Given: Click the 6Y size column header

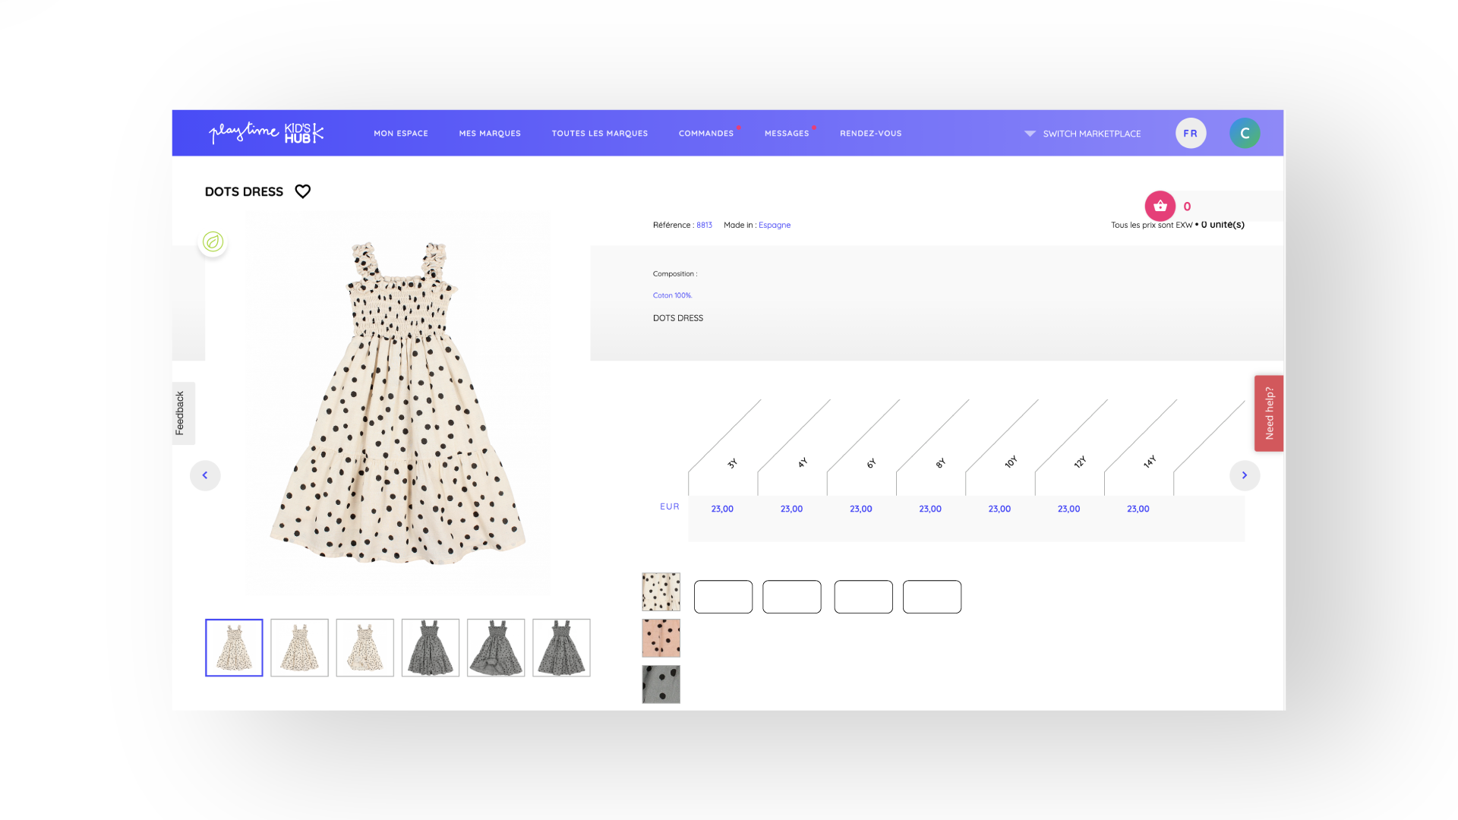Looking at the screenshot, I should tap(871, 463).
